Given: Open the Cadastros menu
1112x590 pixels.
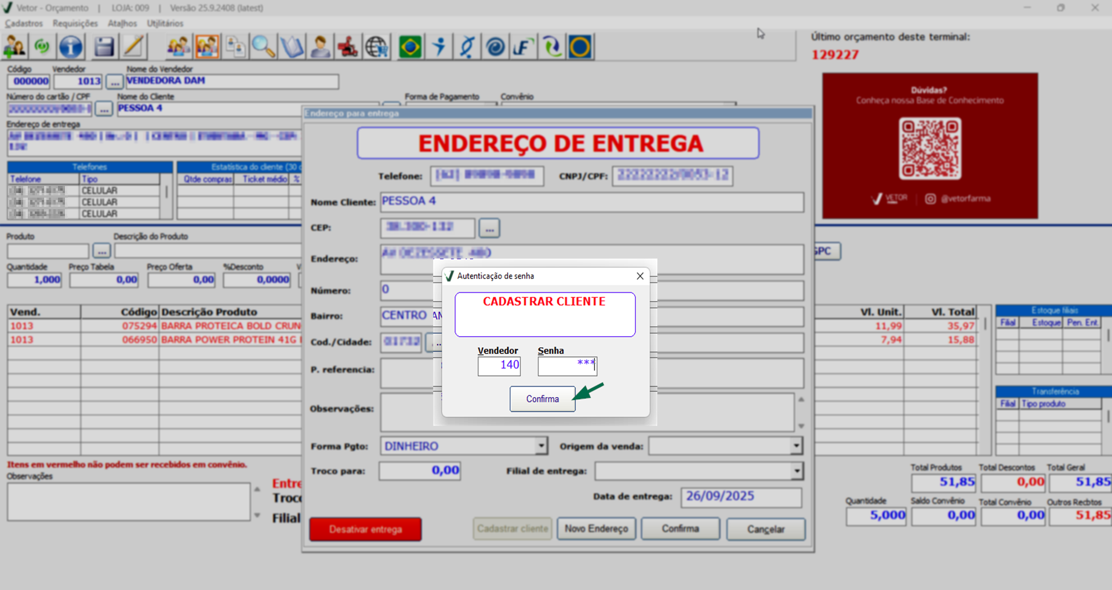Looking at the screenshot, I should pos(24,23).
